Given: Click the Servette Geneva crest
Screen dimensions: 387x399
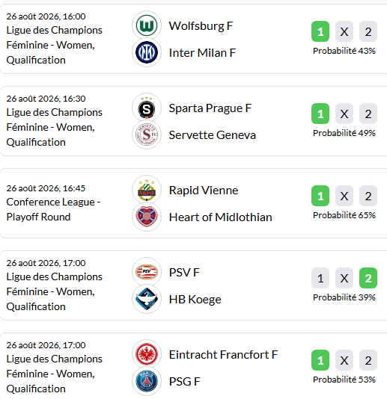Looking at the screenshot, I should coord(147,134).
